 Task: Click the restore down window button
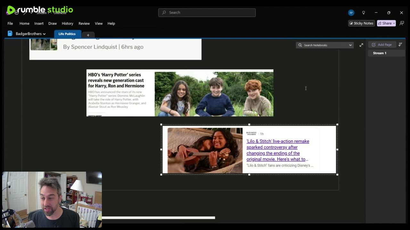[x=389, y=13]
